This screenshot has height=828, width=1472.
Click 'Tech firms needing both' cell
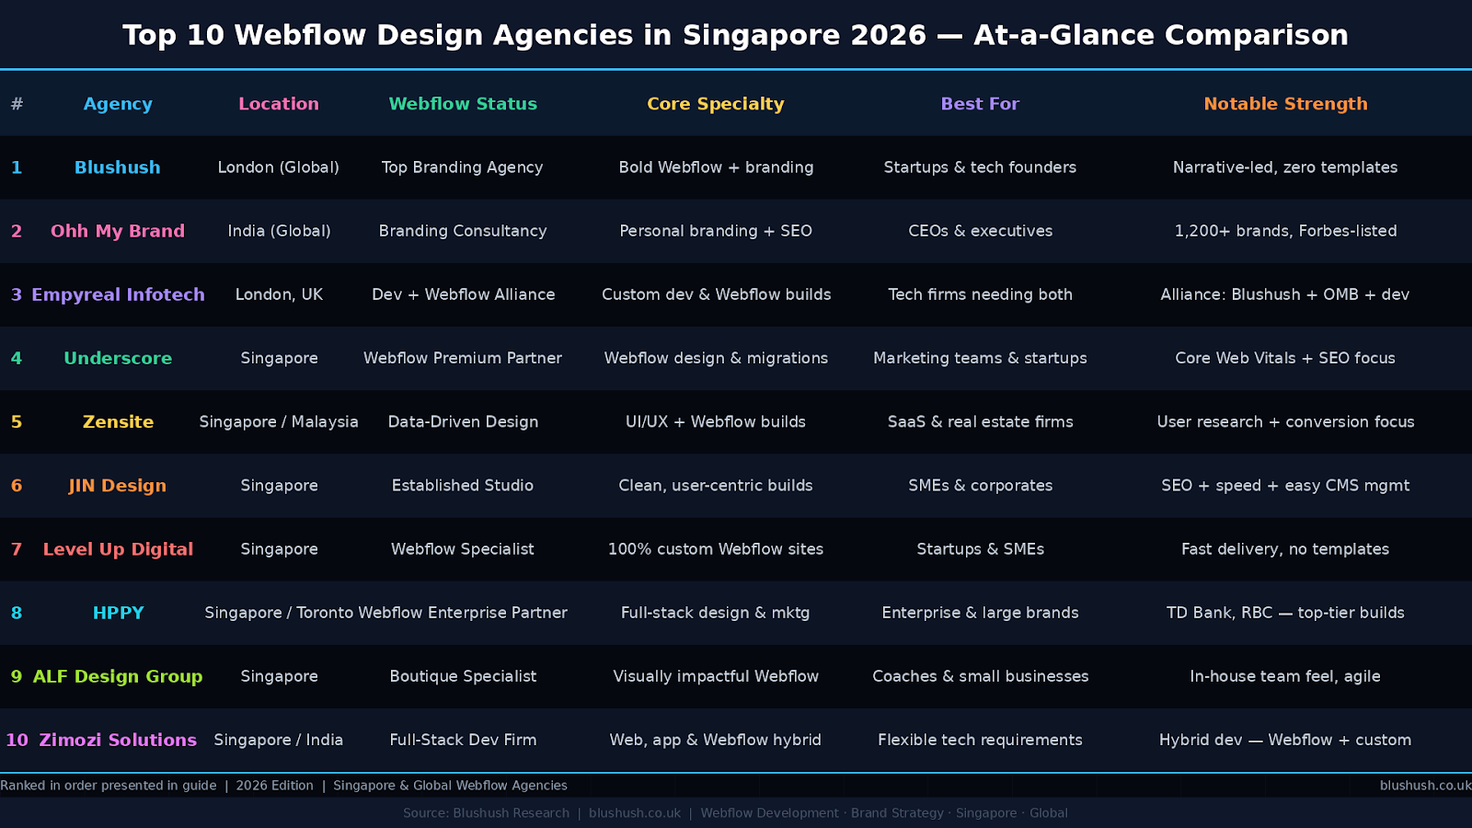click(980, 294)
